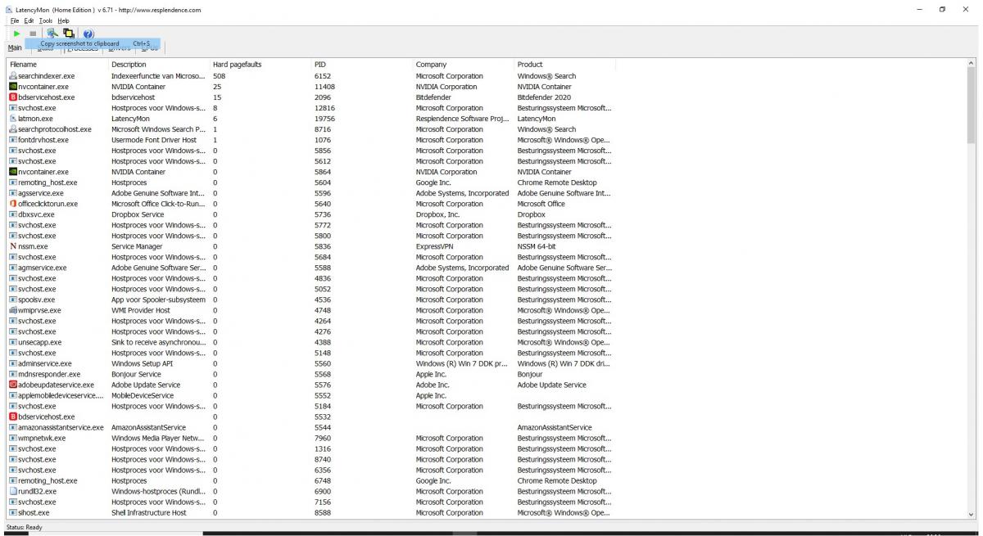983x536 pixels.
Task: Click the wmpnetwk.exe row icon
Action: (13, 438)
